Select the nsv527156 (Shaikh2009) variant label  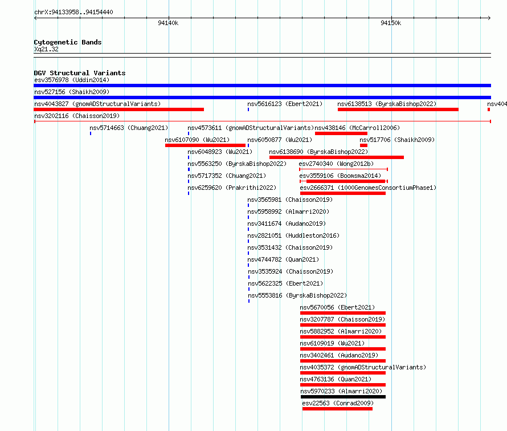coord(72,92)
